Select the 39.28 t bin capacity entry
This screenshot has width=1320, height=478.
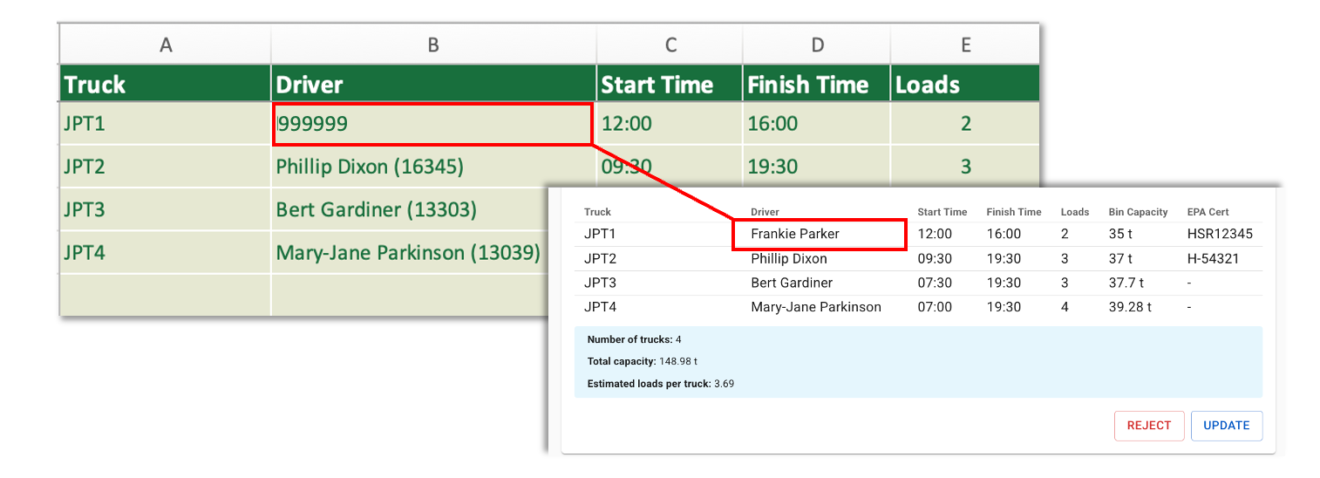(x=1130, y=307)
